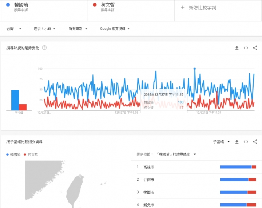Edit the 柯文哲 search term box
Screen dimensions: 262x208
pyautogui.click(x=131, y=11)
